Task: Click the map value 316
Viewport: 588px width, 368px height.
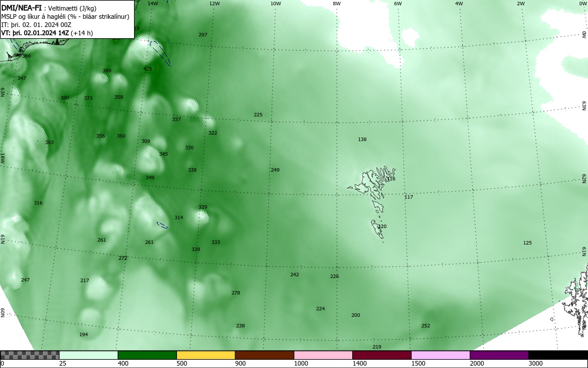Action: click(x=38, y=203)
